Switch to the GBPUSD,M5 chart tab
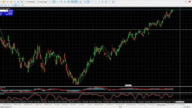Screen dimensions: 192x108 [17, 104]
